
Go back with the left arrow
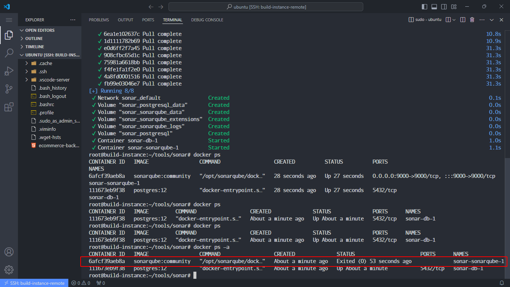click(151, 7)
